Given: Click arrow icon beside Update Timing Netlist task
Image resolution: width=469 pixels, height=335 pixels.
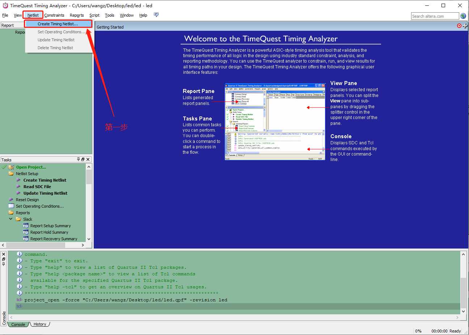Looking at the screenshot, I should pos(18,193).
